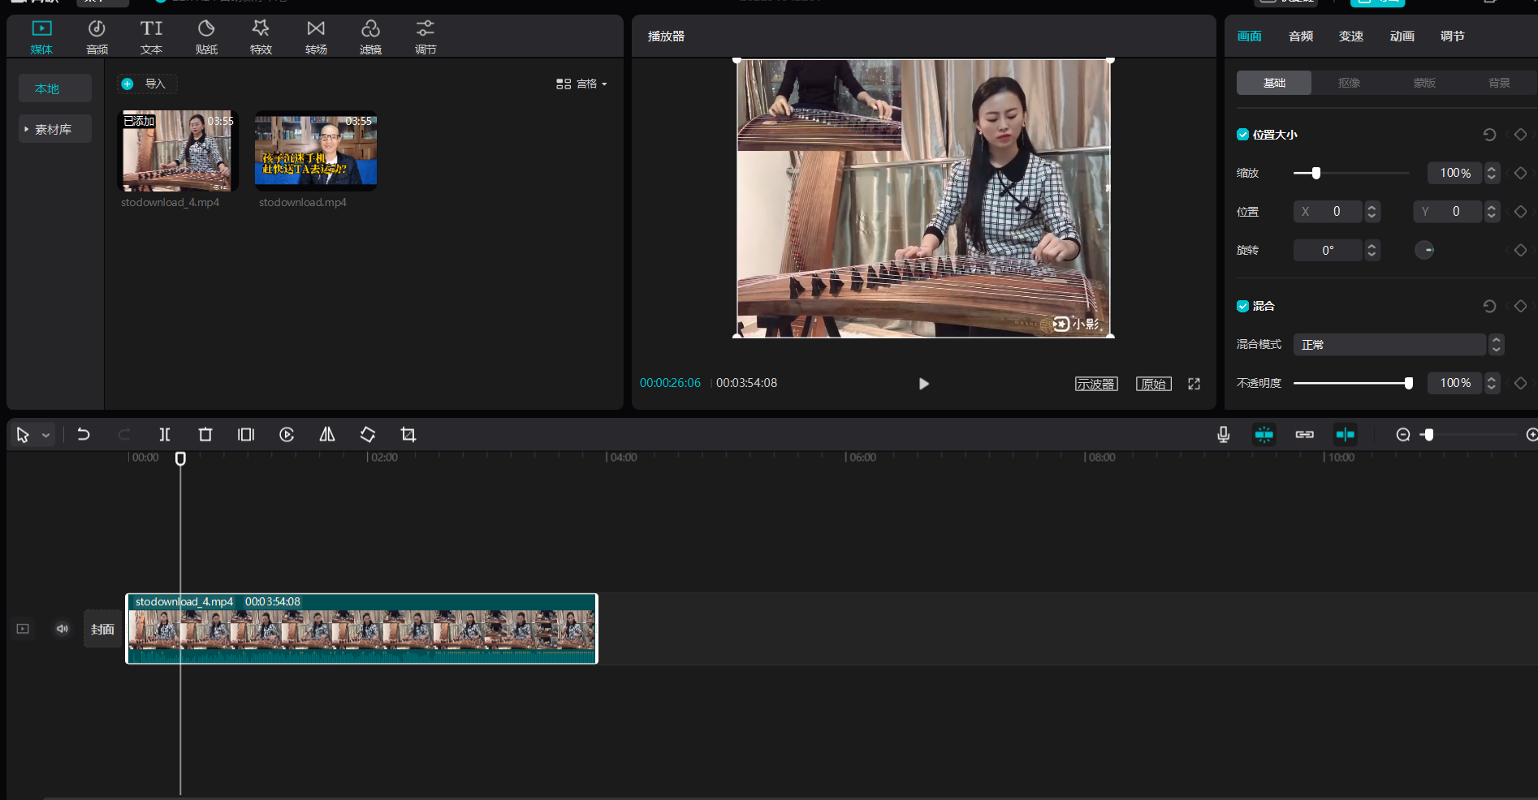
Task: Click the split clip tool in timeline toolbar
Action: (165, 435)
